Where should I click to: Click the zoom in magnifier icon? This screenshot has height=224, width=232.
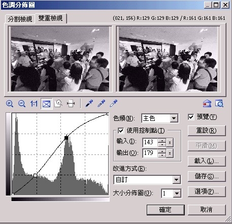tap(10, 104)
